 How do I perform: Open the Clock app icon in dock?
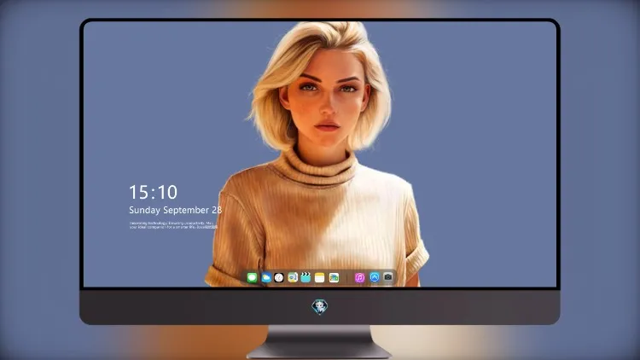[x=279, y=277]
